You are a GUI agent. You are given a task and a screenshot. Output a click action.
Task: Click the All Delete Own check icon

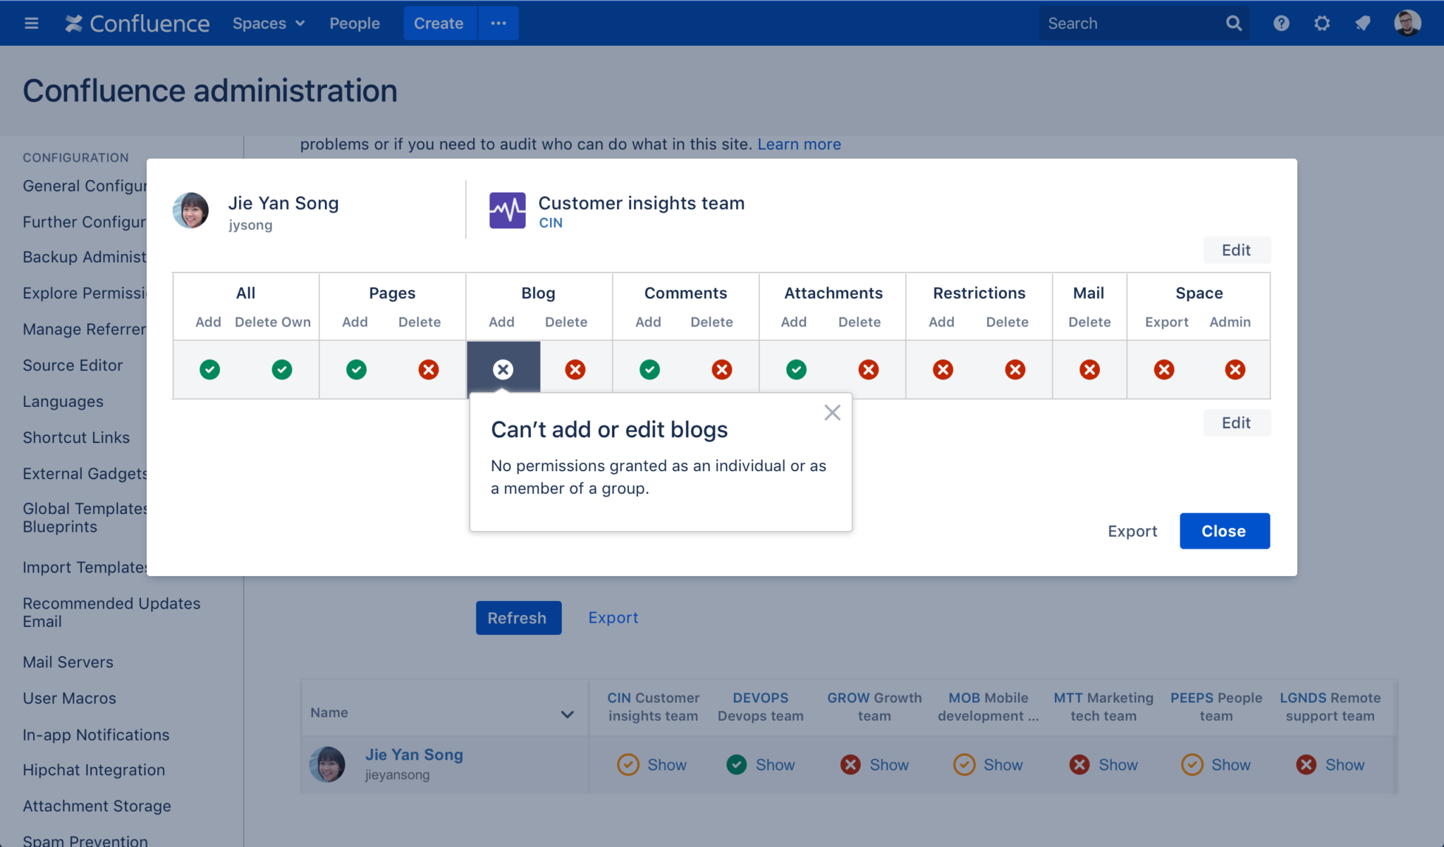click(282, 370)
